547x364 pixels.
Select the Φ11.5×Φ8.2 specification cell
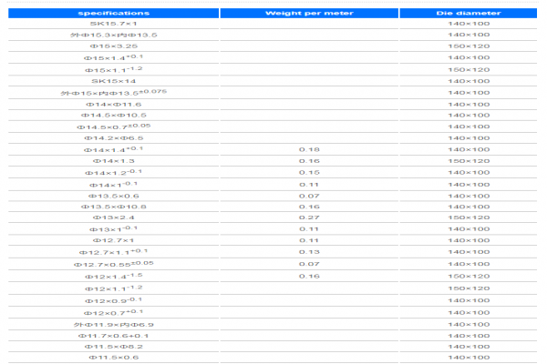tap(114, 347)
